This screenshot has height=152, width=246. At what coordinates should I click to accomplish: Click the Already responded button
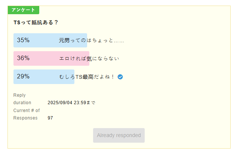[119, 135]
